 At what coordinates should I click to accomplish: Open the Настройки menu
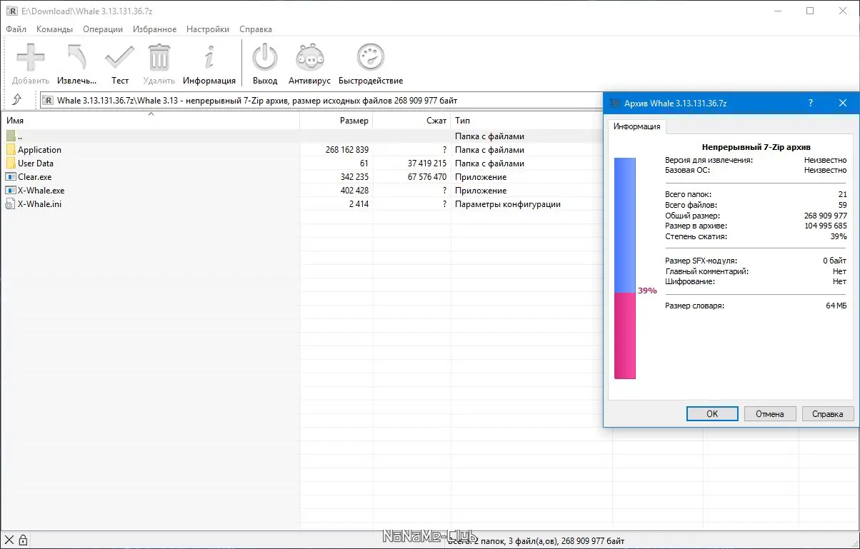pos(207,29)
